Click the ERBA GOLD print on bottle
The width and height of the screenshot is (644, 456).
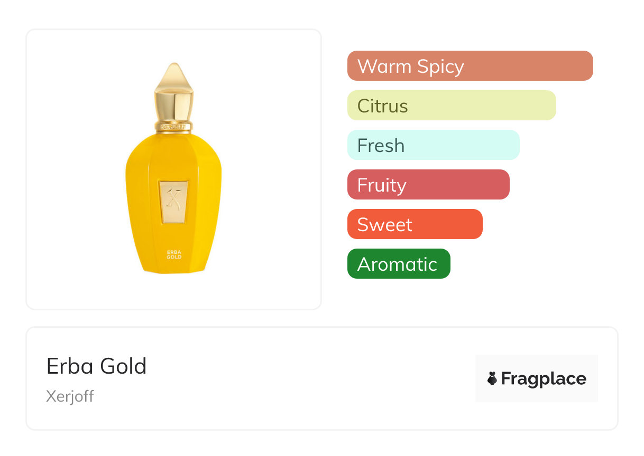coord(174,254)
